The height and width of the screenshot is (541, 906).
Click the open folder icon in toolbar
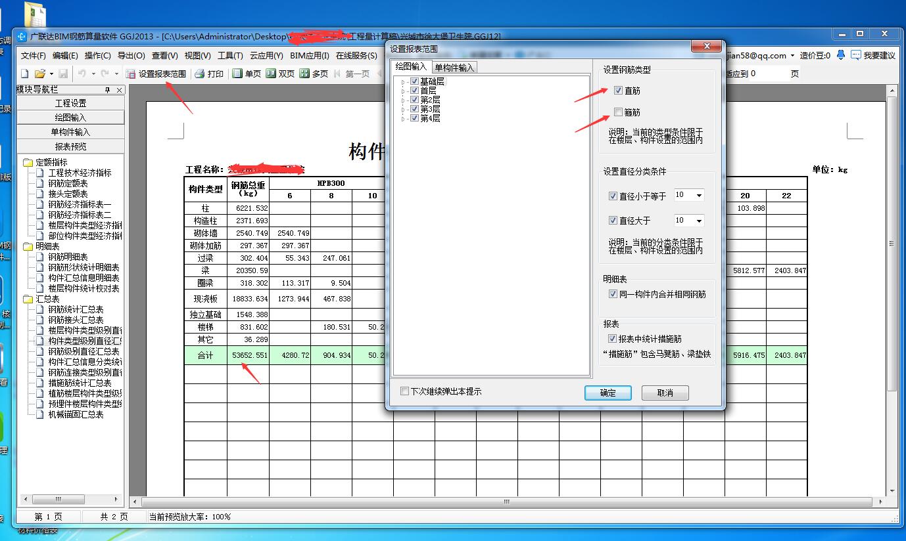click(x=39, y=74)
